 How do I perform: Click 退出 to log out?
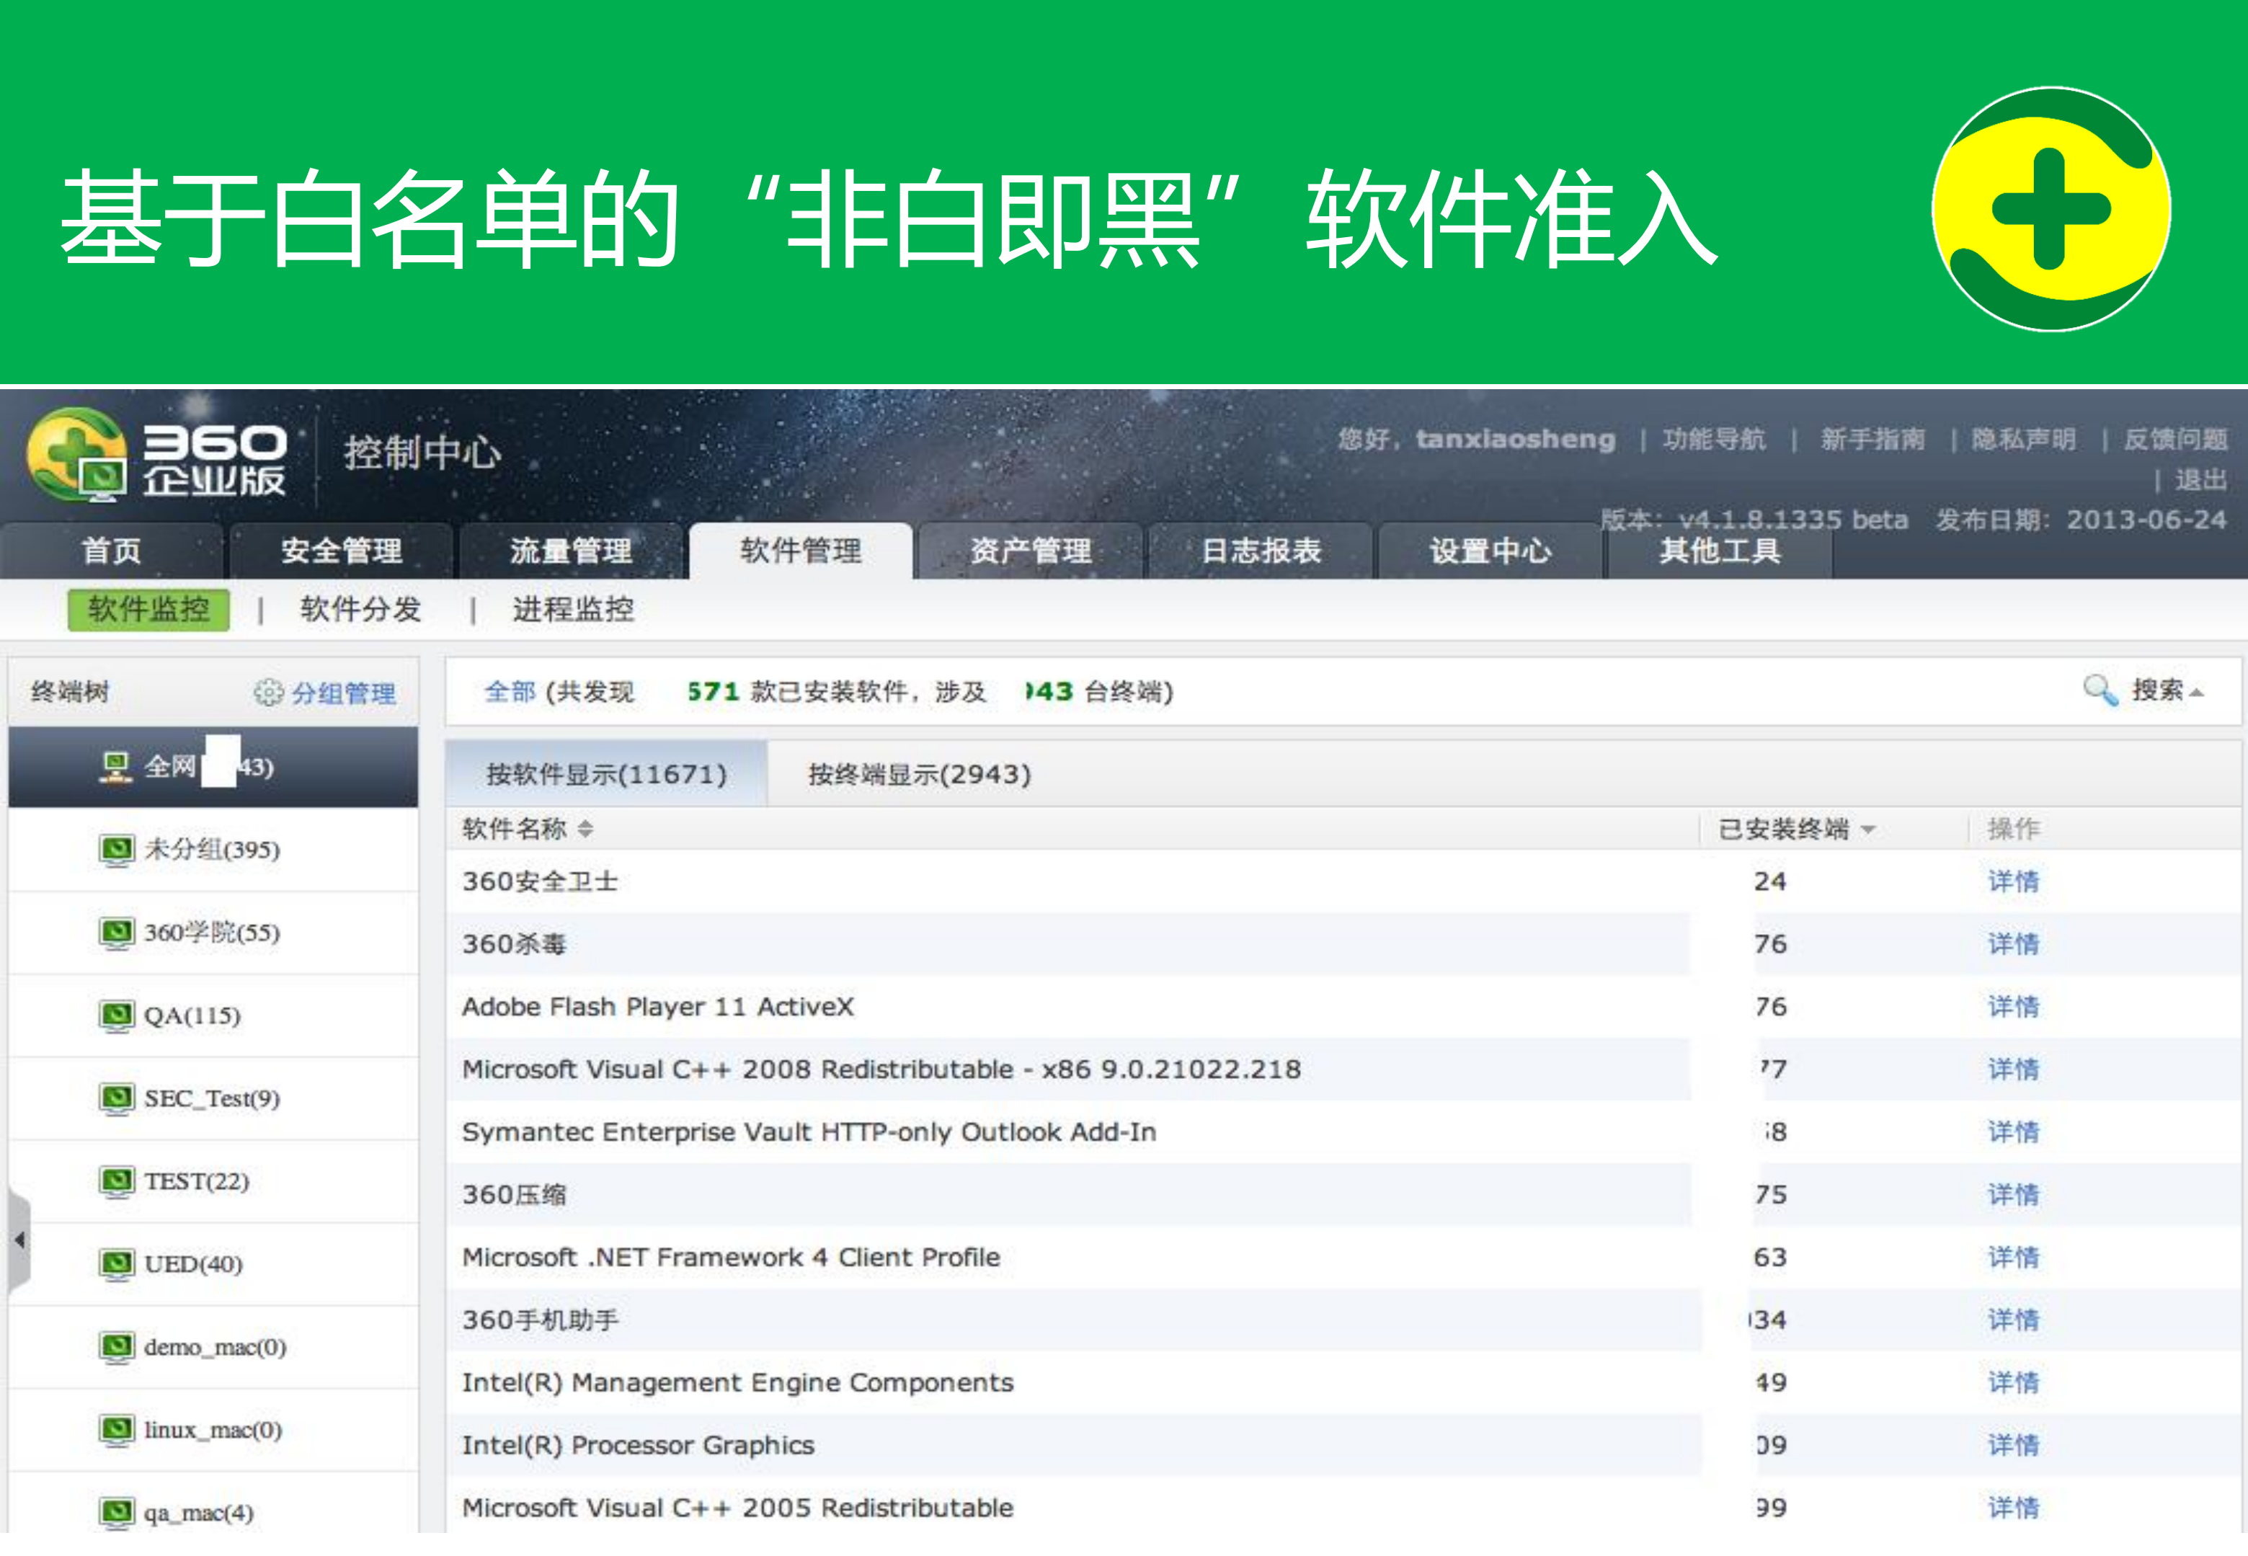coord(2204,481)
